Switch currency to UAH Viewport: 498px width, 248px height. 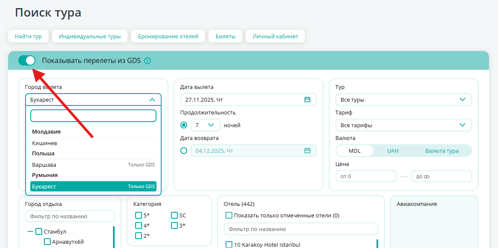point(393,151)
